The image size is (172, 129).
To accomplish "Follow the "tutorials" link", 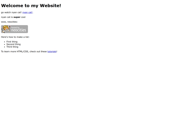I will click(x=52, y=52).
